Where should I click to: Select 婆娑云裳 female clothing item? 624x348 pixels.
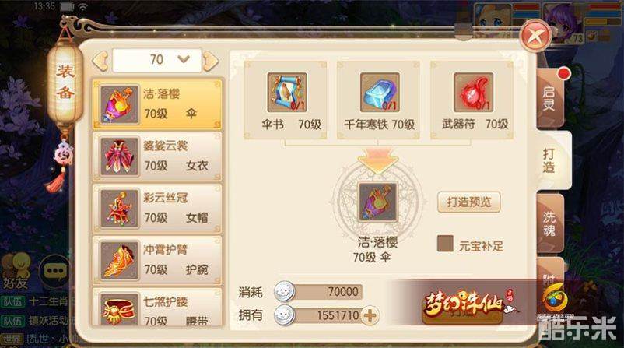157,156
